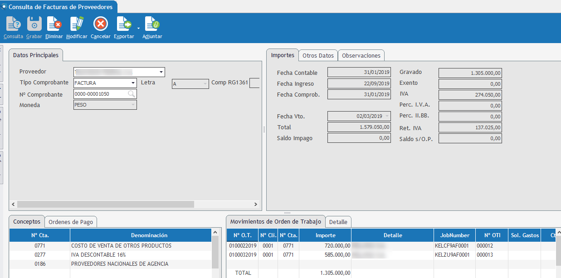Screen dimensions: 561x278
Task: Open the Adjuntar attachment icon
Action: coord(152,24)
